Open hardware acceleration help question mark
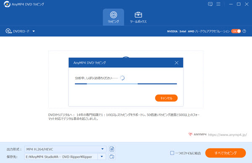The width and height of the screenshot is (252, 163). coord(244,31)
